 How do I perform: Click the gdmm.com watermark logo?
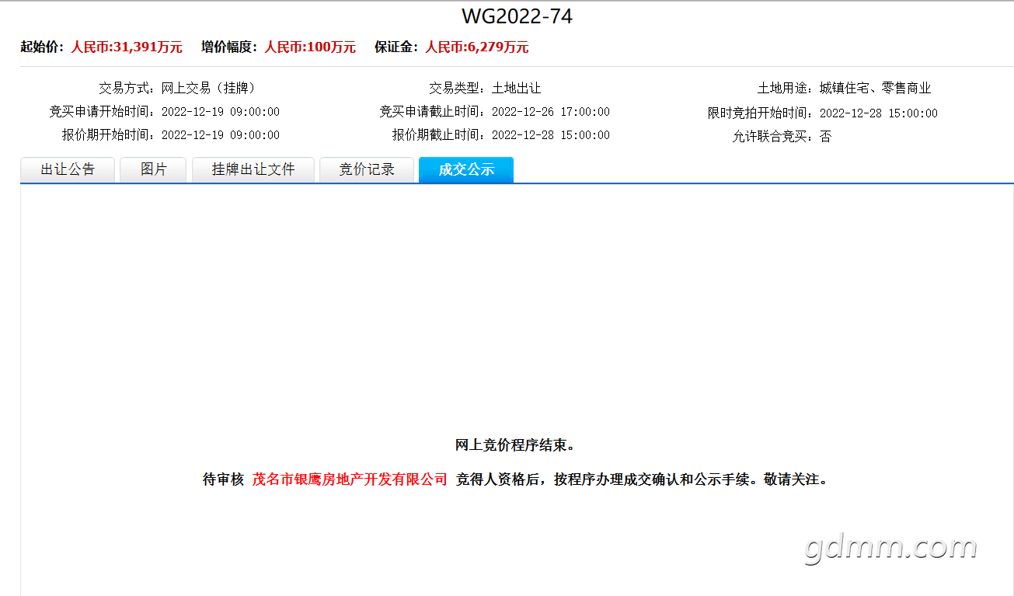(x=890, y=547)
